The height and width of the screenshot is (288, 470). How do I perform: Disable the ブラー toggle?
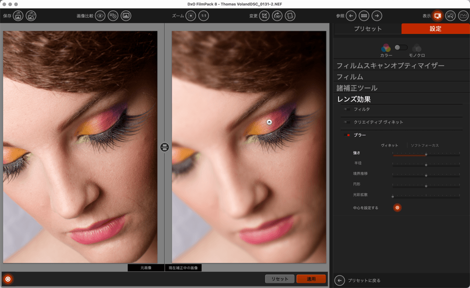347,135
